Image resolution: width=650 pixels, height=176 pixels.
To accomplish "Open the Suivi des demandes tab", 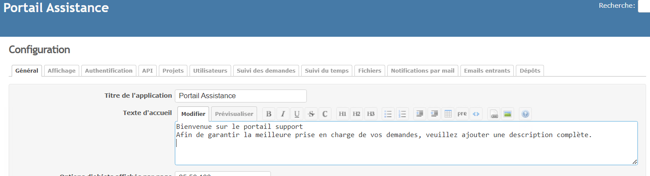I will (266, 70).
